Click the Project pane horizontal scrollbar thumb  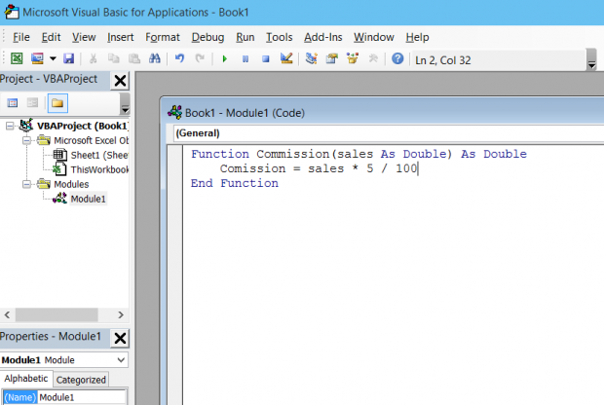(57, 314)
